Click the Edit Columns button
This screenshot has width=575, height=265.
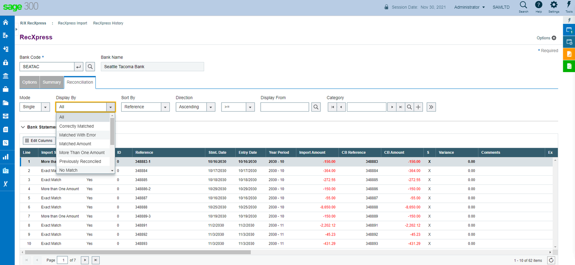[x=39, y=141]
